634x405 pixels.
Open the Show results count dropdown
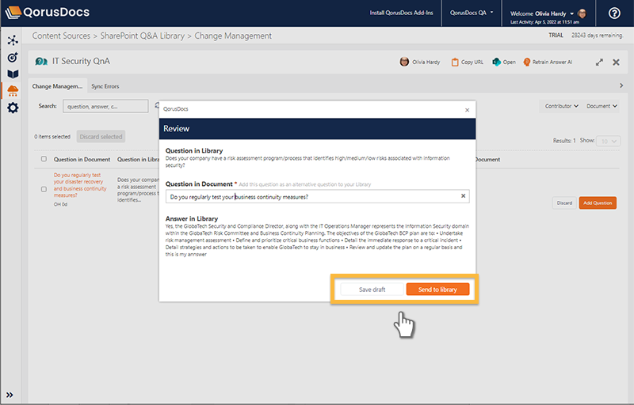coord(609,141)
